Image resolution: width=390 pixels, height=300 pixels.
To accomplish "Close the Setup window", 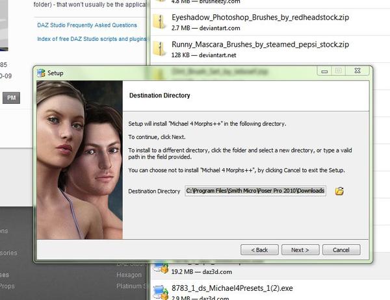I will pyautogui.click(x=357, y=71).
